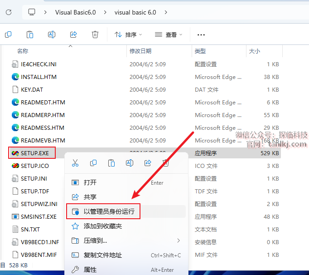The height and width of the screenshot is (275, 309).
Task: Click Share icon in context menu
Action: [148, 163]
